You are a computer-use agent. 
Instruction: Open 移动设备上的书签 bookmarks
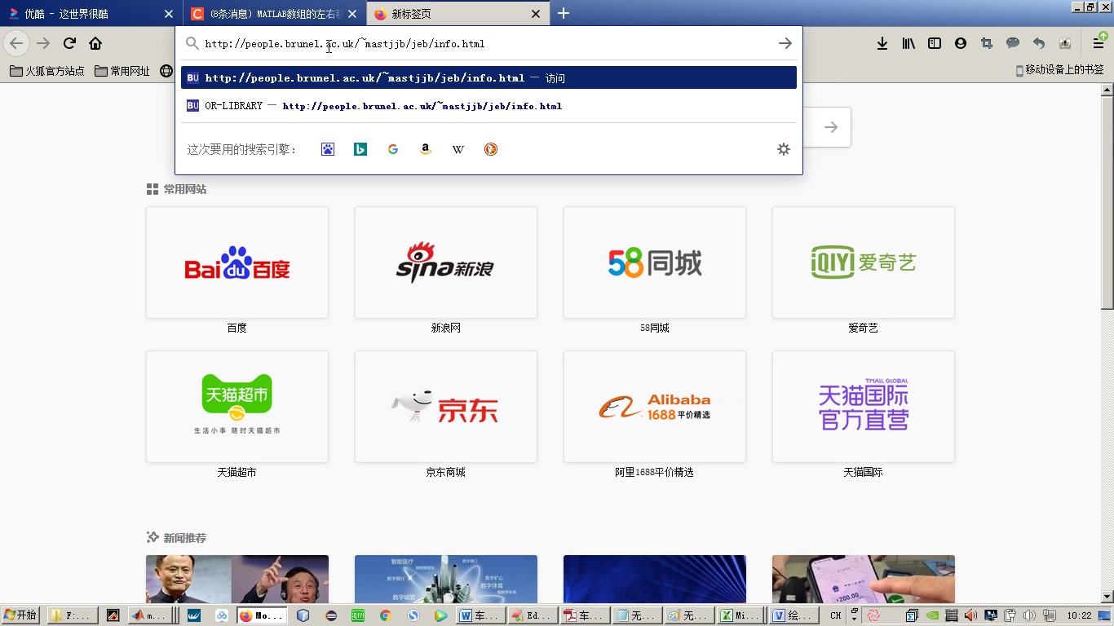click(1059, 70)
